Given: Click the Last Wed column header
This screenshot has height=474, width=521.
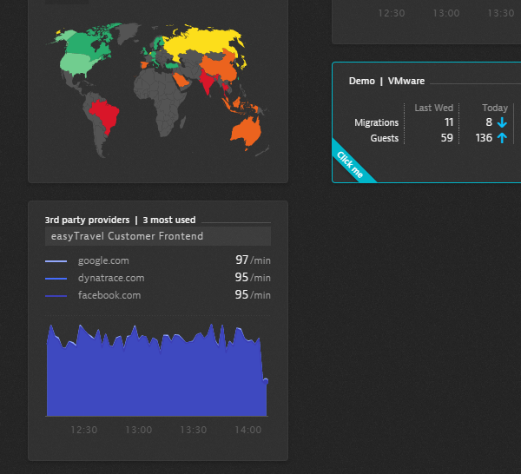Looking at the screenshot, I should click(x=433, y=108).
